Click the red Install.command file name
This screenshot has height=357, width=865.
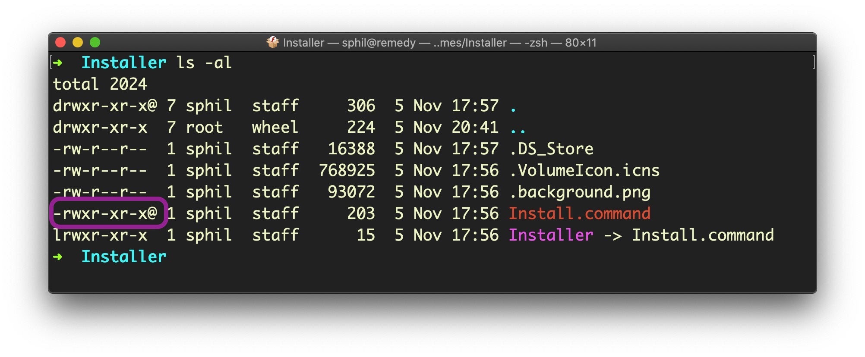pos(579,213)
